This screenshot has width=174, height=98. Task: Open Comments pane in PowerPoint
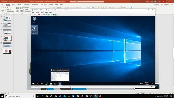(165, 4)
